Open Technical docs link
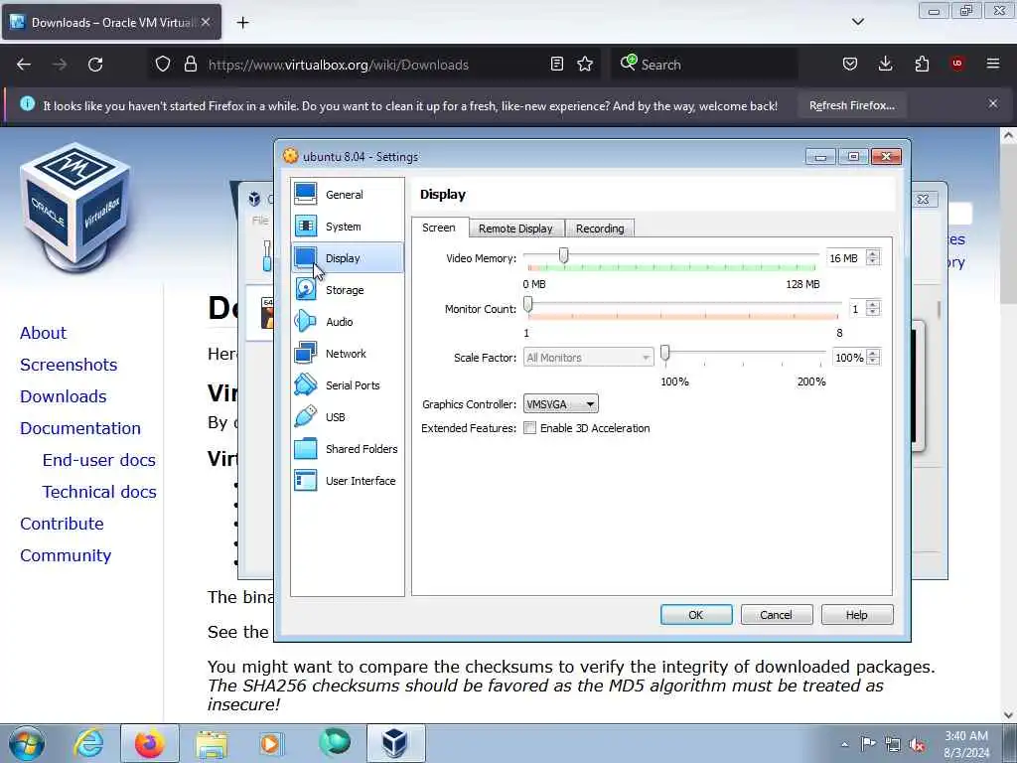This screenshot has width=1017, height=763. point(99,492)
